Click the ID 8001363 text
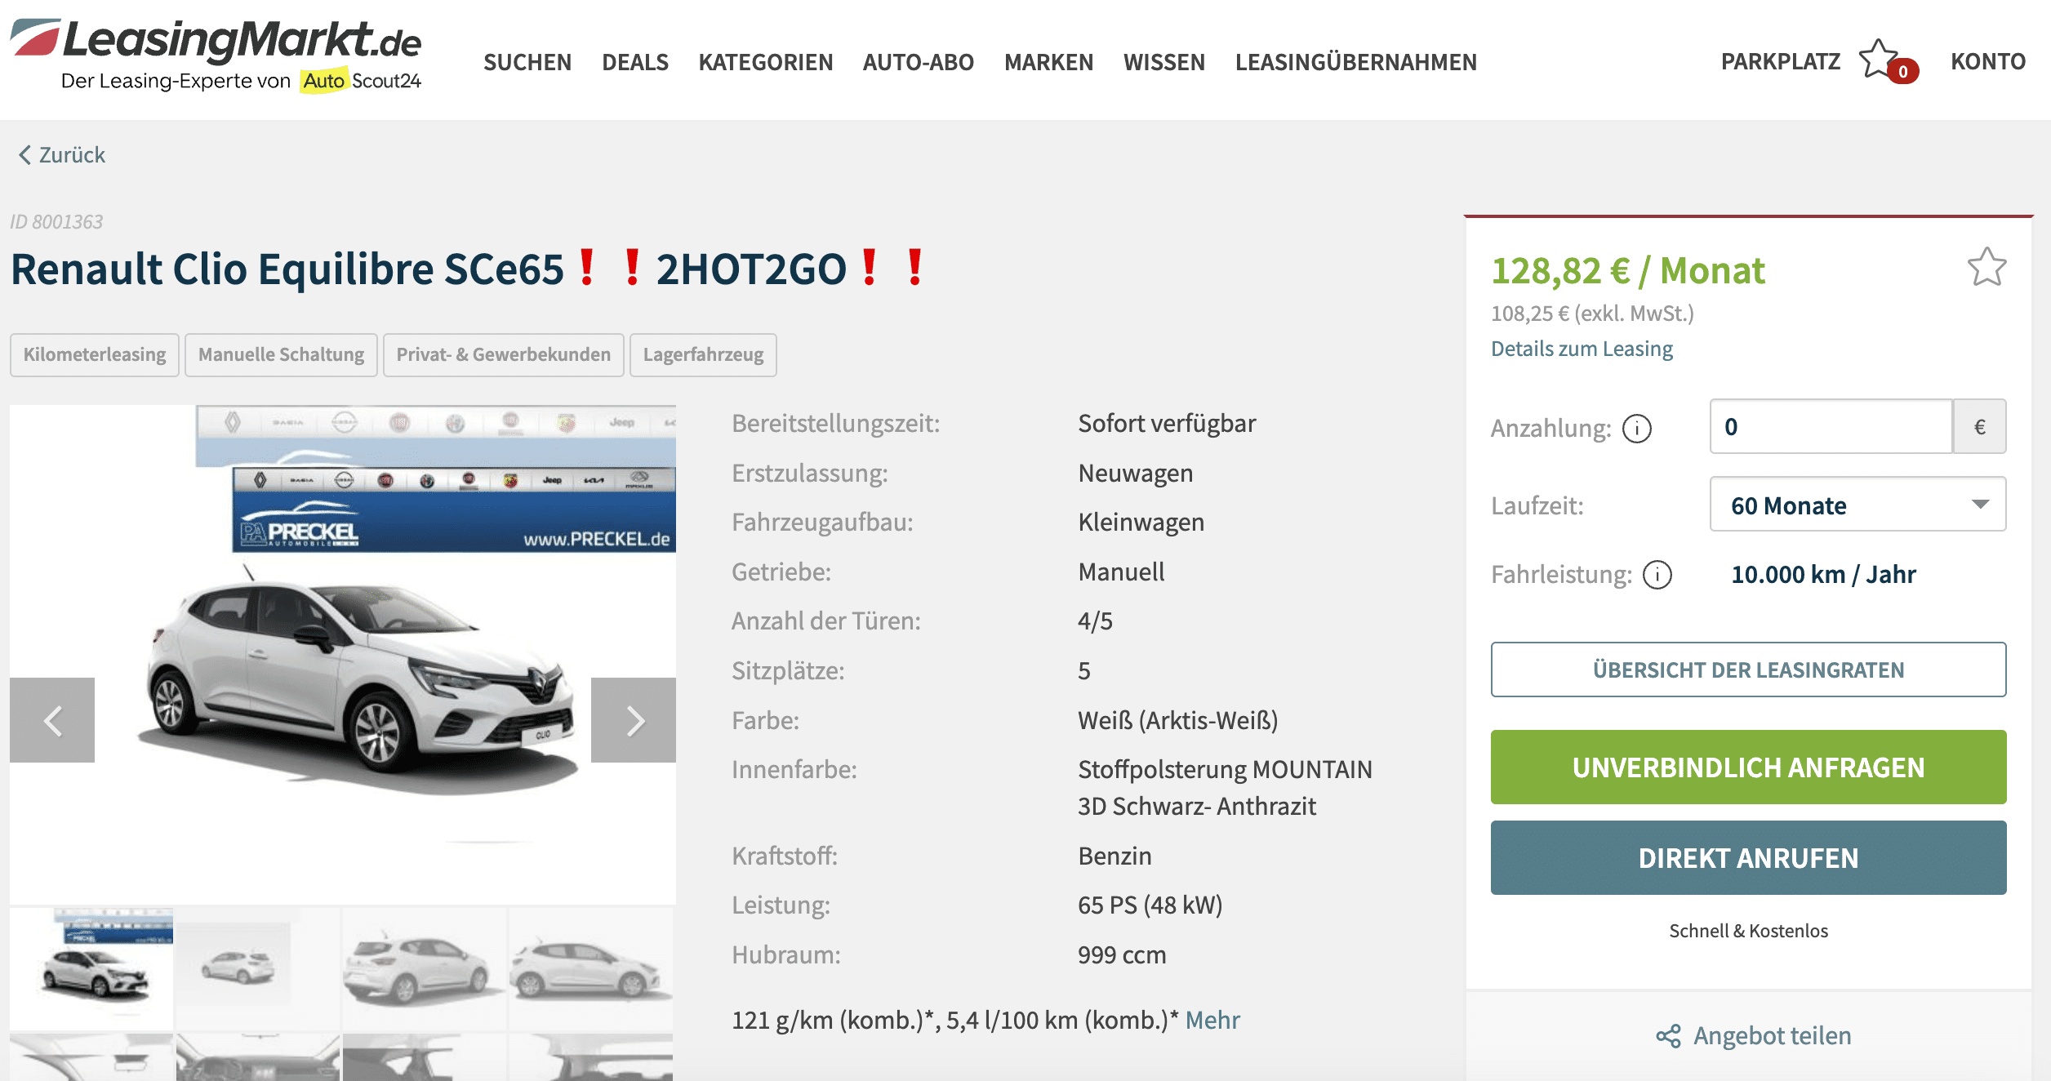The height and width of the screenshot is (1081, 2051). (56, 221)
